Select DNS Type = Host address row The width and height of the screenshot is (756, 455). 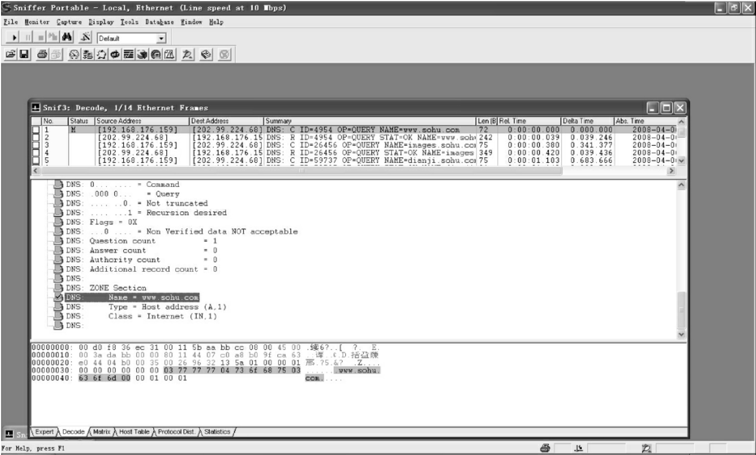[x=146, y=307]
